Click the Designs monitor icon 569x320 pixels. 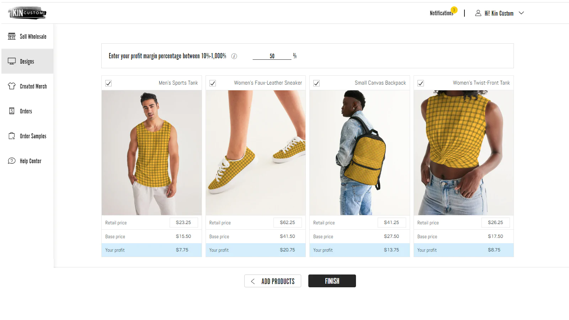pyautogui.click(x=12, y=61)
